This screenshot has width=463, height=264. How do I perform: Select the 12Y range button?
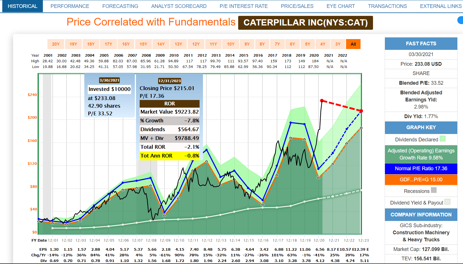196,44
